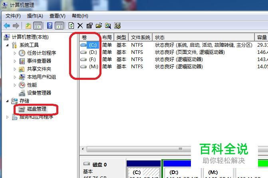Click the Back arrow toolbar icon
This screenshot has width=268, height=178.
7,26
